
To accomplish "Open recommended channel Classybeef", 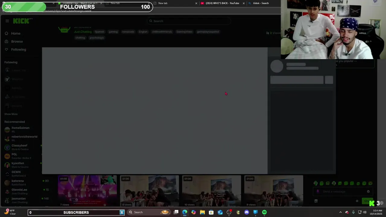I will click(19, 147).
